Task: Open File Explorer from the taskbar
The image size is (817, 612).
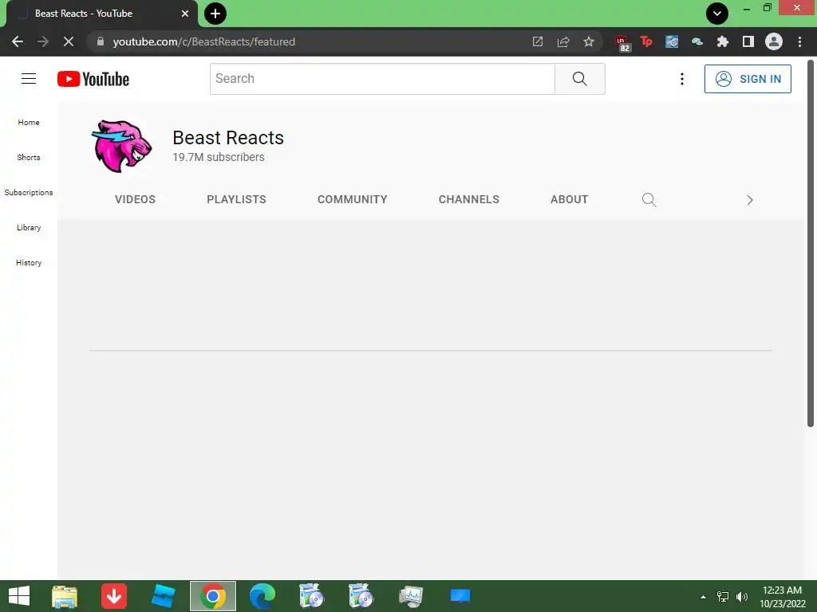Action: (x=65, y=596)
